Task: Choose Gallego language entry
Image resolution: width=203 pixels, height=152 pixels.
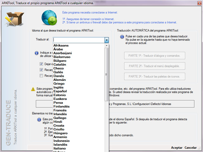Action: click(79, 118)
